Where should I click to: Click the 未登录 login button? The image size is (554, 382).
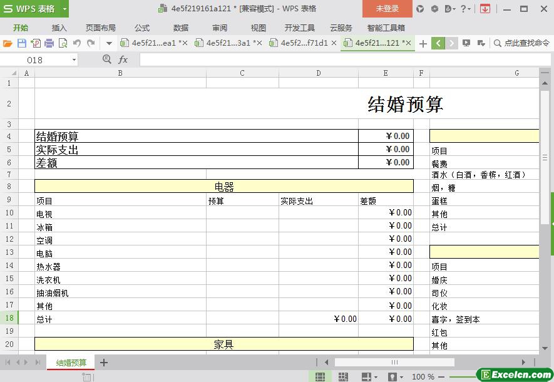point(387,9)
